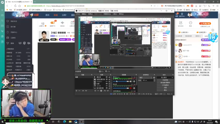Open OBS File menu
The width and height of the screenshot is (220, 124).
tap(78, 14)
